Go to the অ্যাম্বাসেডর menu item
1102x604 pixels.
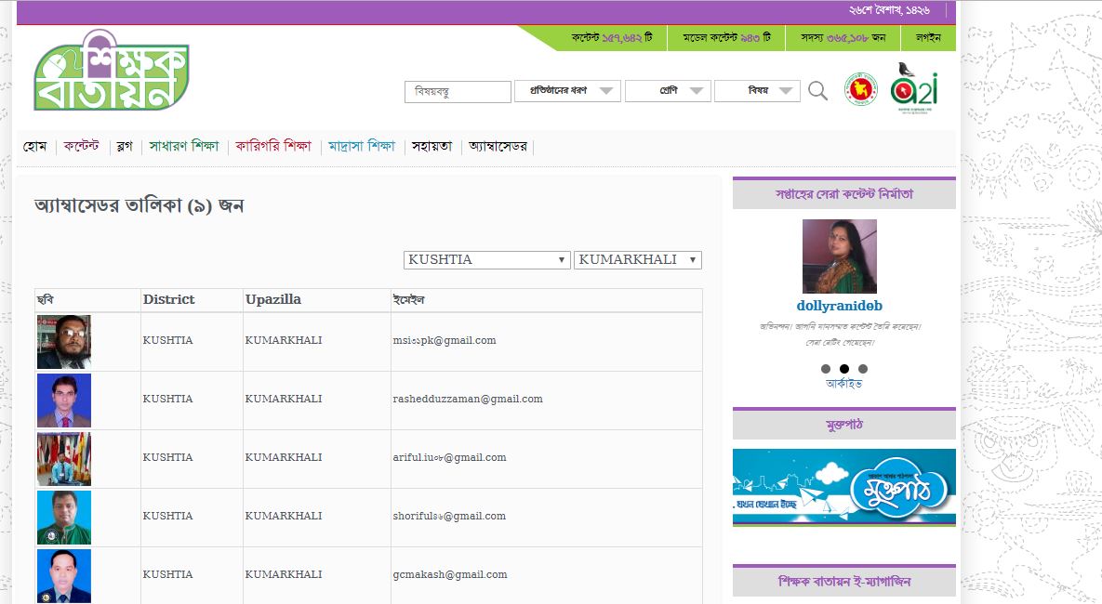click(x=498, y=146)
